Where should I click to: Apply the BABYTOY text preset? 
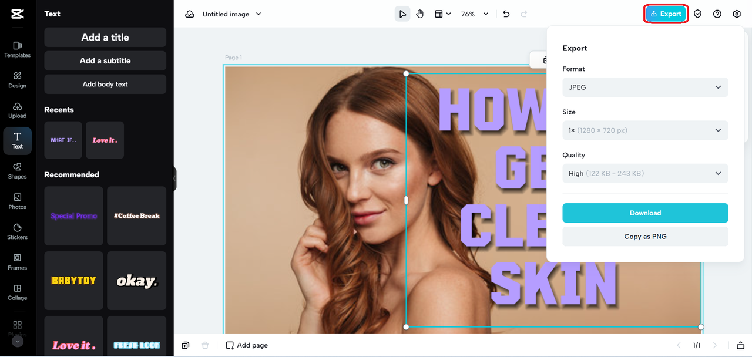[73, 281]
